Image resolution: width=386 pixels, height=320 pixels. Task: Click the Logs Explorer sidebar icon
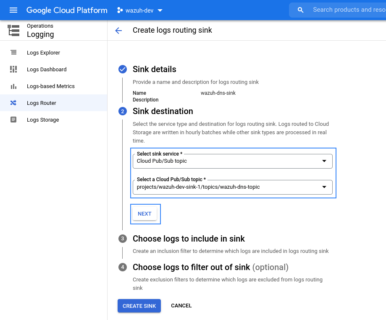coord(13,52)
